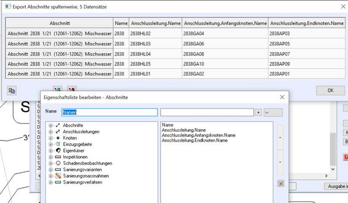Open the dropdown beside the plus button
This screenshot has height=203, width=348.
(x=273, y=112)
